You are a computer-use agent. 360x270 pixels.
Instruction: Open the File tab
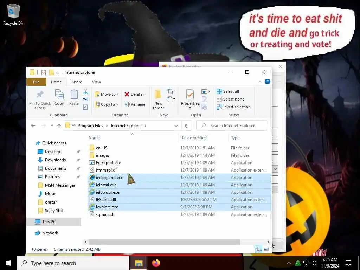click(36, 82)
